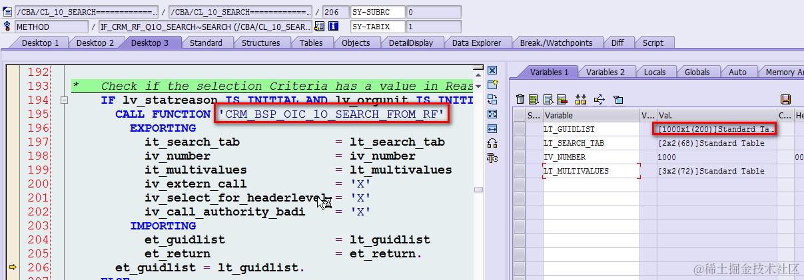This screenshot has height=280, width=804.
Task: Switch to the Auto tab
Action: pos(737,72)
